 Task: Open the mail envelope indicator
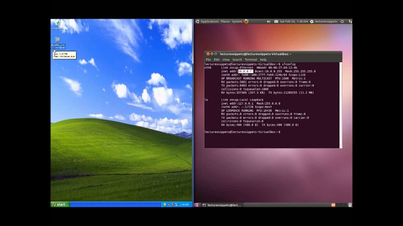276,21
